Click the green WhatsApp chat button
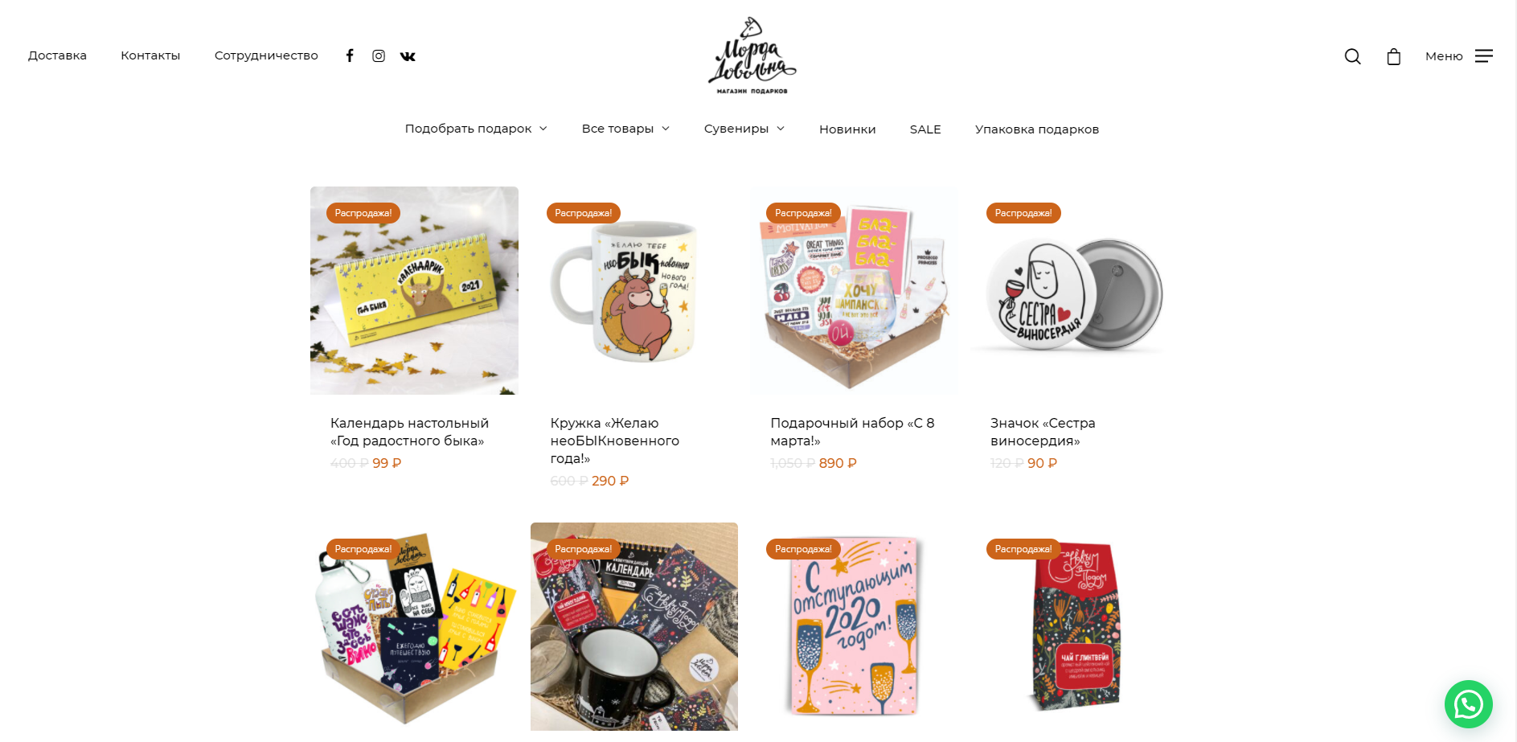The height and width of the screenshot is (742, 1517). coord(1469,704)
